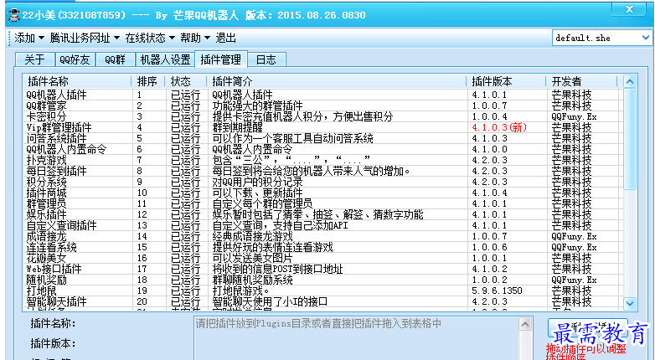Open the 帮助 dropdown menu
The image size is (655, 360).
[195, 38]
